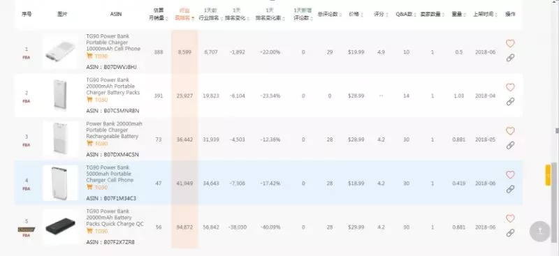Click monthly sales value 391

(x=159, y=96)
